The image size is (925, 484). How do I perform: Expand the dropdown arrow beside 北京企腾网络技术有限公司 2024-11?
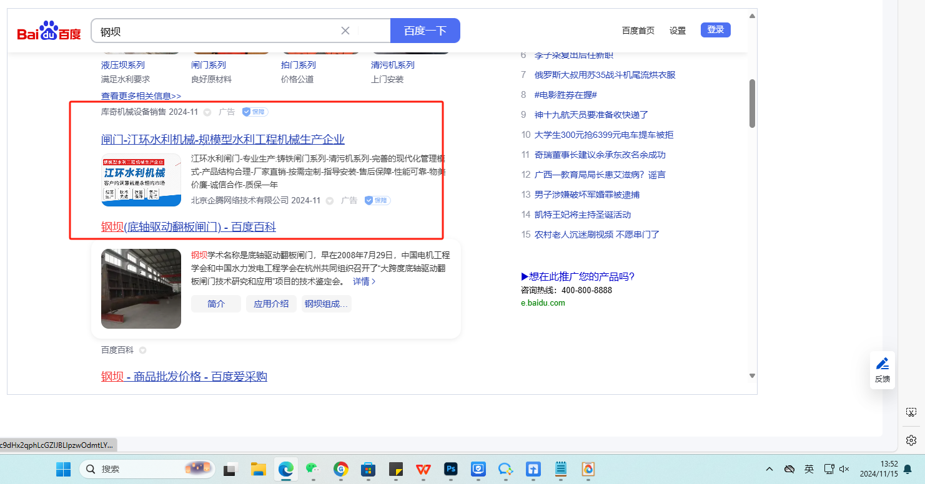[330, 201]
